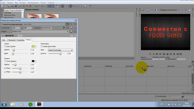Click the Save project toolbar icon
194x109 pixels.
(x=9, y=6)
